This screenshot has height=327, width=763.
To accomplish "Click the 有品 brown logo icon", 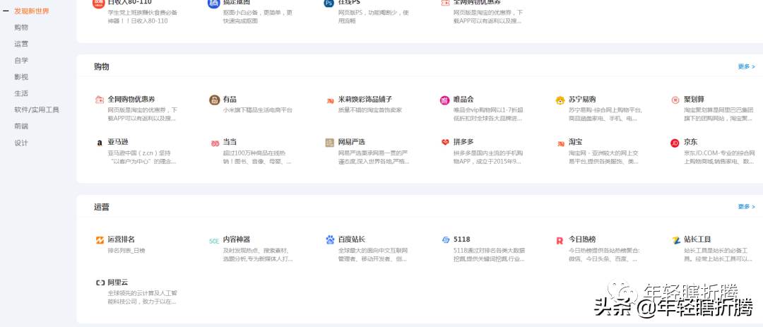I will click(x=215, y=100).
